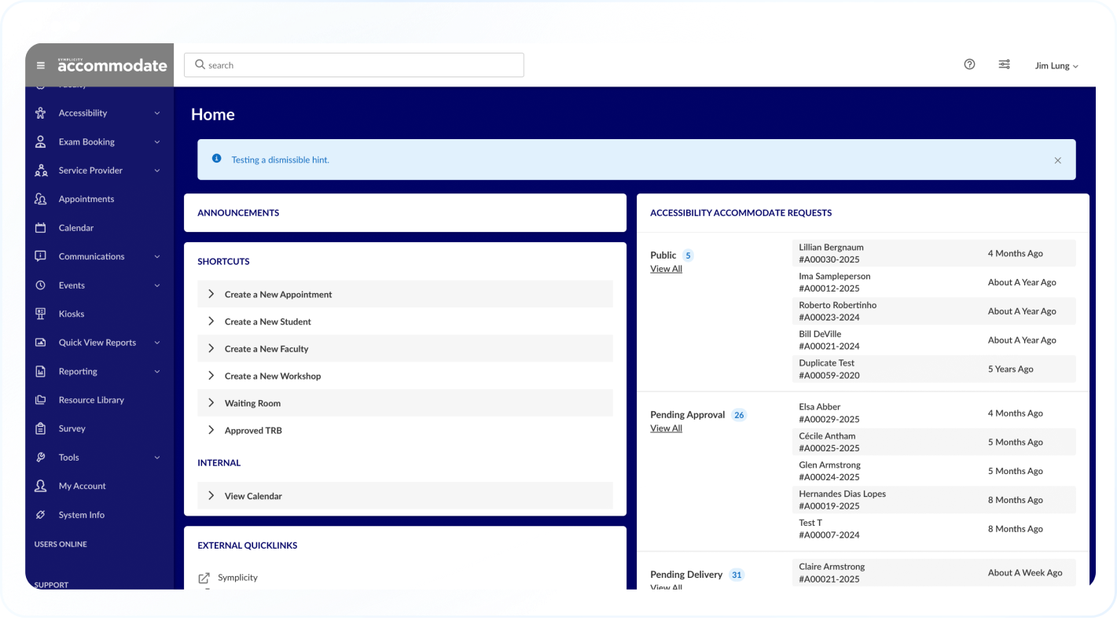Viewport: 1117px width, 621px height.
Task: Open the settings sliders icon
Action: (x=1004, y=64)
